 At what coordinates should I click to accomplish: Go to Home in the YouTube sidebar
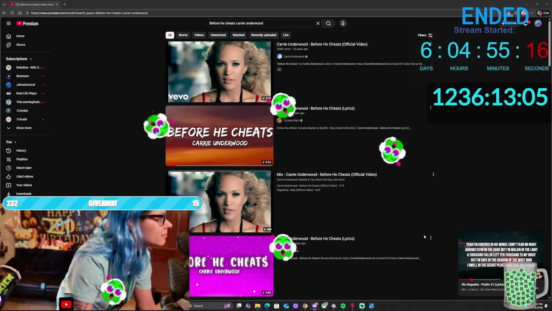pyautogui.click(x=20, y=36)
